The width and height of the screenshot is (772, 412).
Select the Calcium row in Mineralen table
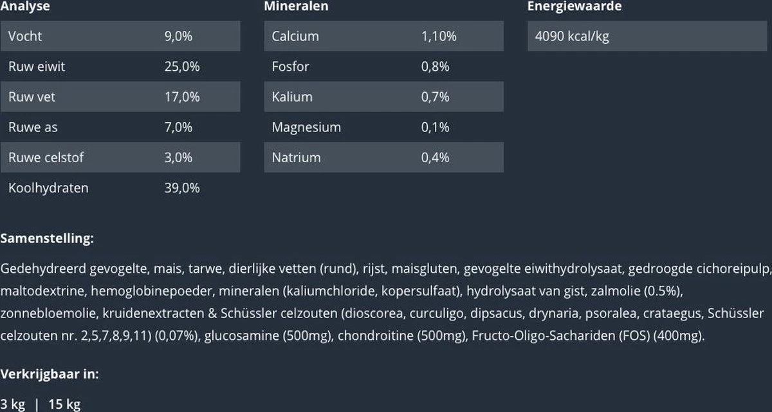383,36
